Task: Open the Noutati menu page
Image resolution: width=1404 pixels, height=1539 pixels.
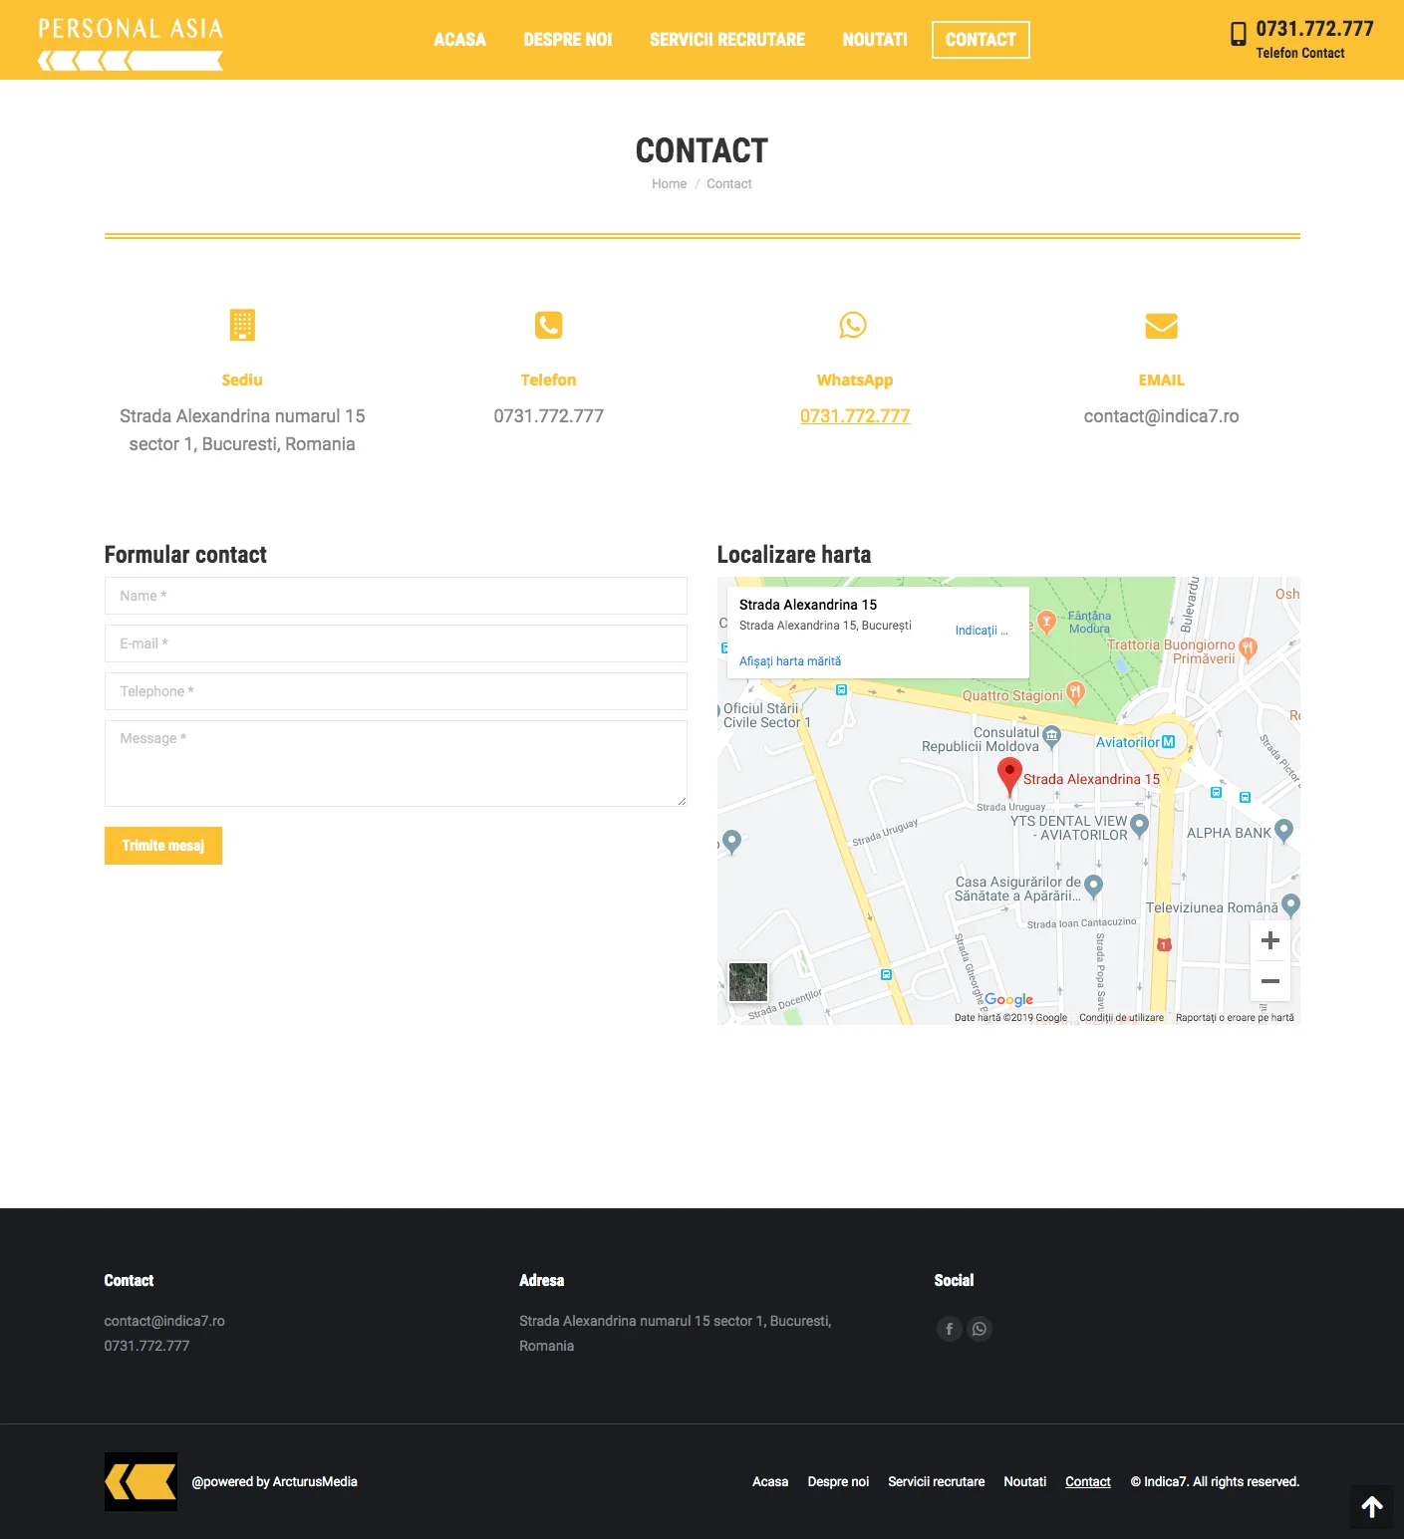Action: click(x=874, y=40)
